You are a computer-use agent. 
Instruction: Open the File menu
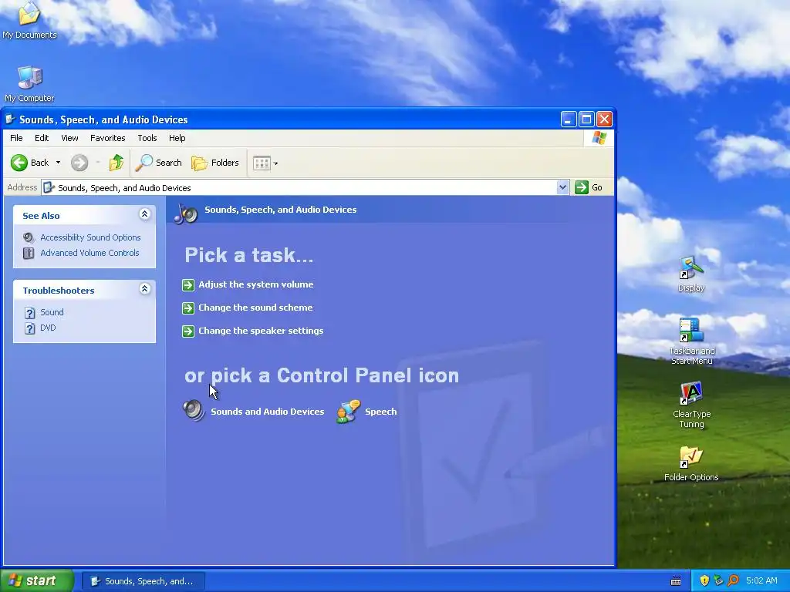tap(16, 138)
